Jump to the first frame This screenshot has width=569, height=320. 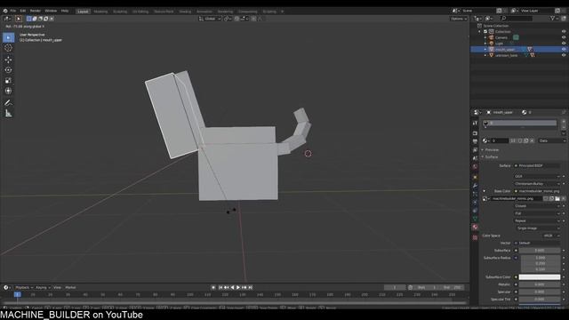(x=220, y=287)
